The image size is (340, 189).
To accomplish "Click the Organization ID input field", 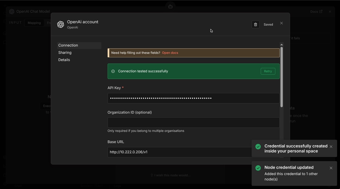I will pos(193,122).
